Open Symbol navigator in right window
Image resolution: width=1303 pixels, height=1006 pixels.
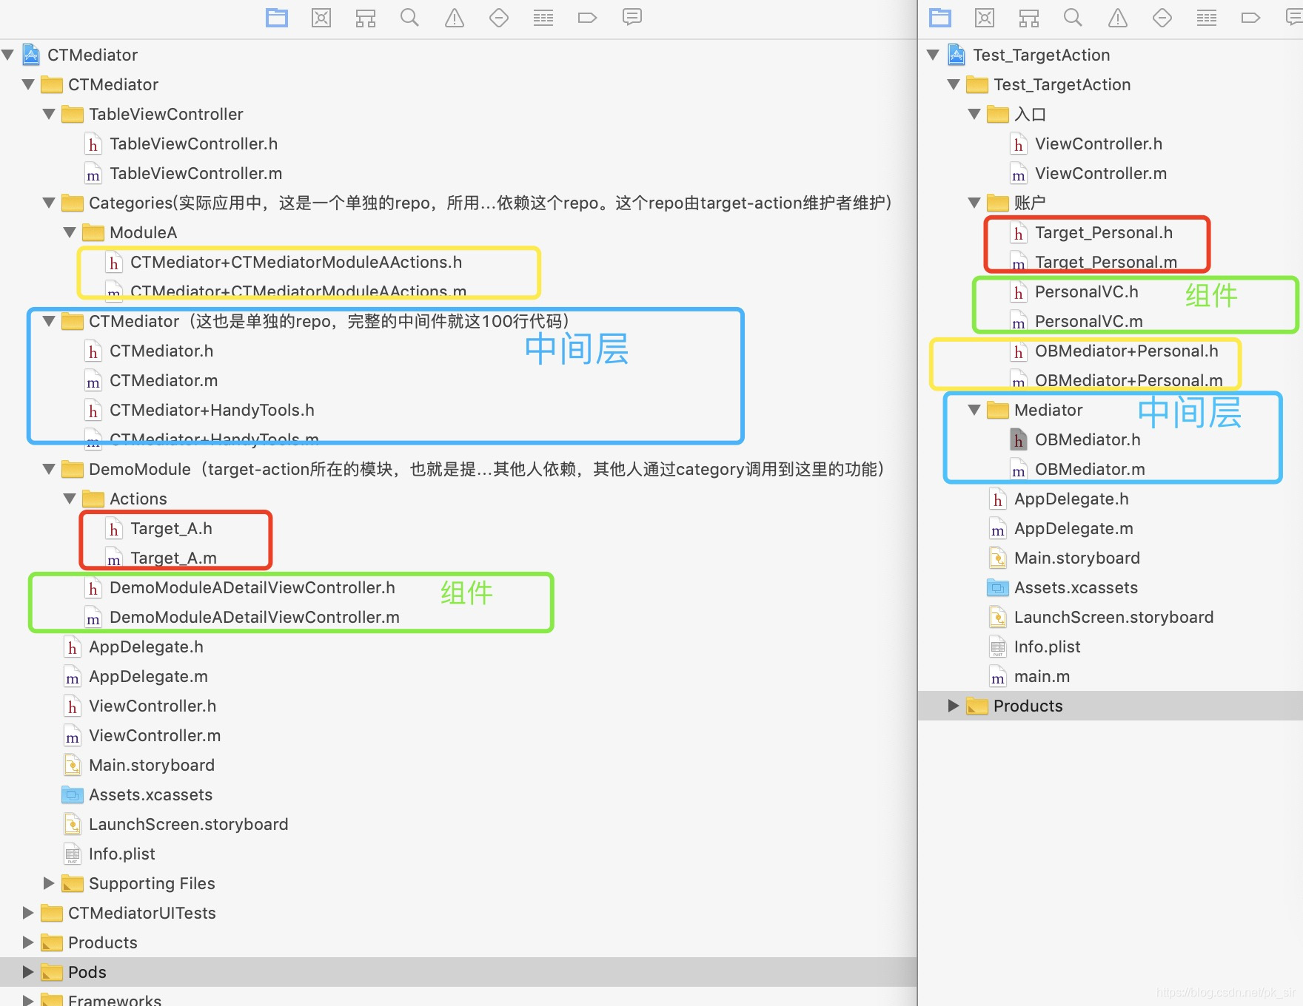click(1029, 18)
